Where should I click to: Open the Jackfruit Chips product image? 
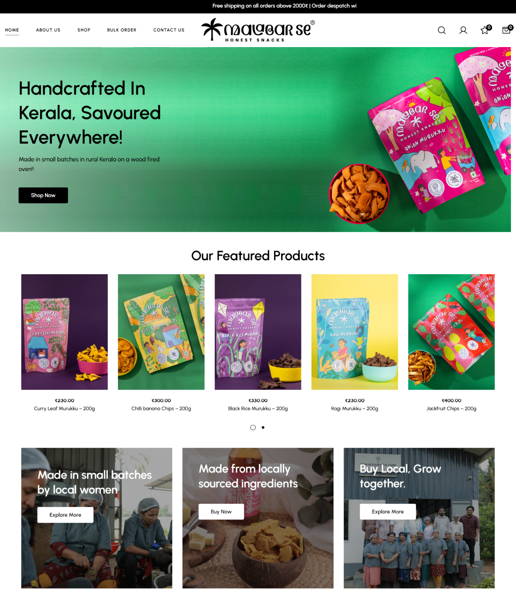click(x=452, y=332)
